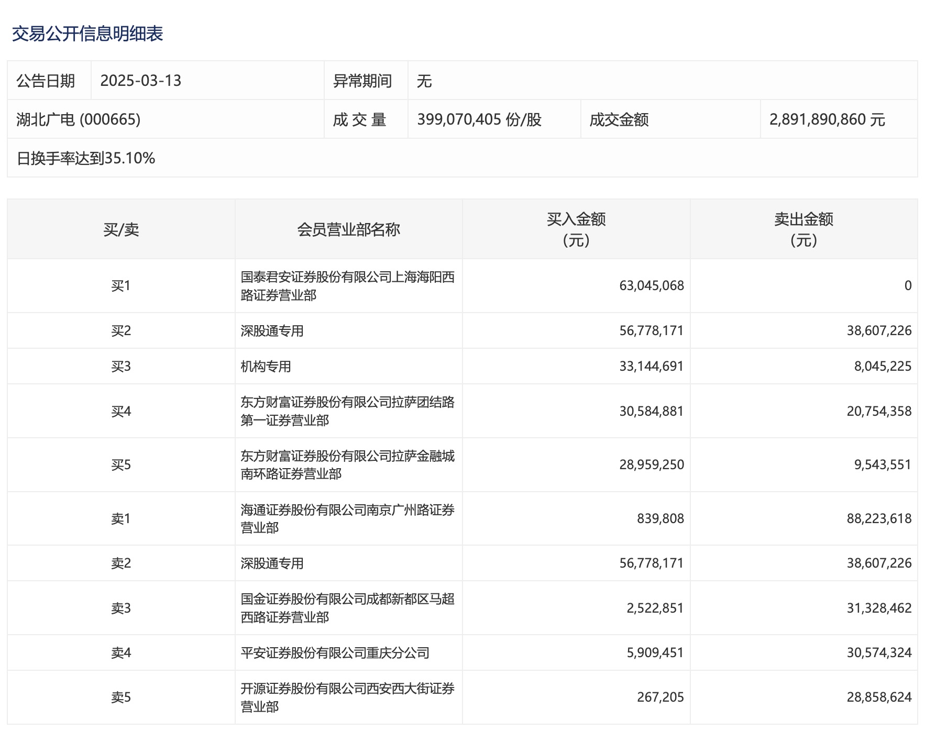The image size is (925, 731).
Task: Click the turnover amount 2,891,890,860 元
Action: pyautogui.click(x=827, y=119)
